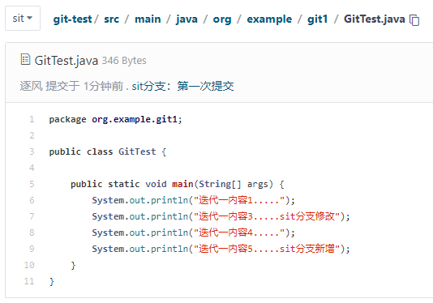Screen dimensions: 433x303
Task: Select line number 8
Action: [x=32, y=233]
